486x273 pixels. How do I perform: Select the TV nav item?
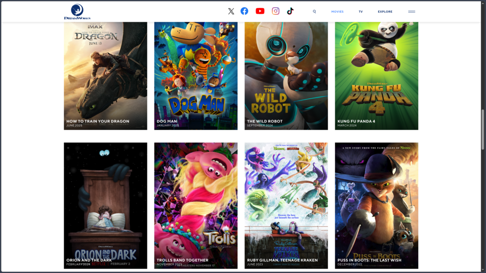[361, 12]
